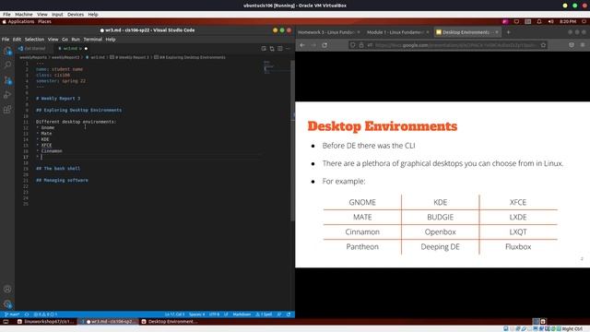Open the VirtualBox Devices menu
Viewport: 590px width, 332px height.
pyautogui.click(x=76, y=15)
